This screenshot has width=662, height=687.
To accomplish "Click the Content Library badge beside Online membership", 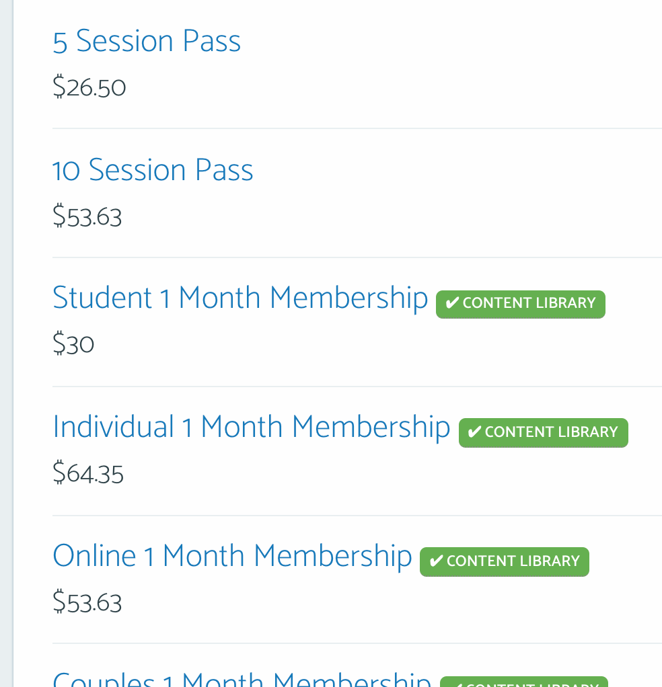I will [504, 562].
